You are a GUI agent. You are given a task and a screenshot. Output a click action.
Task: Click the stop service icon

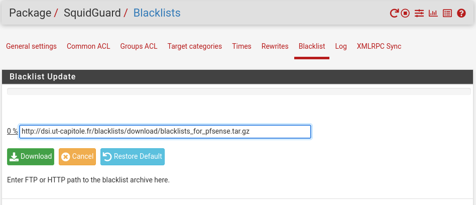405,14
